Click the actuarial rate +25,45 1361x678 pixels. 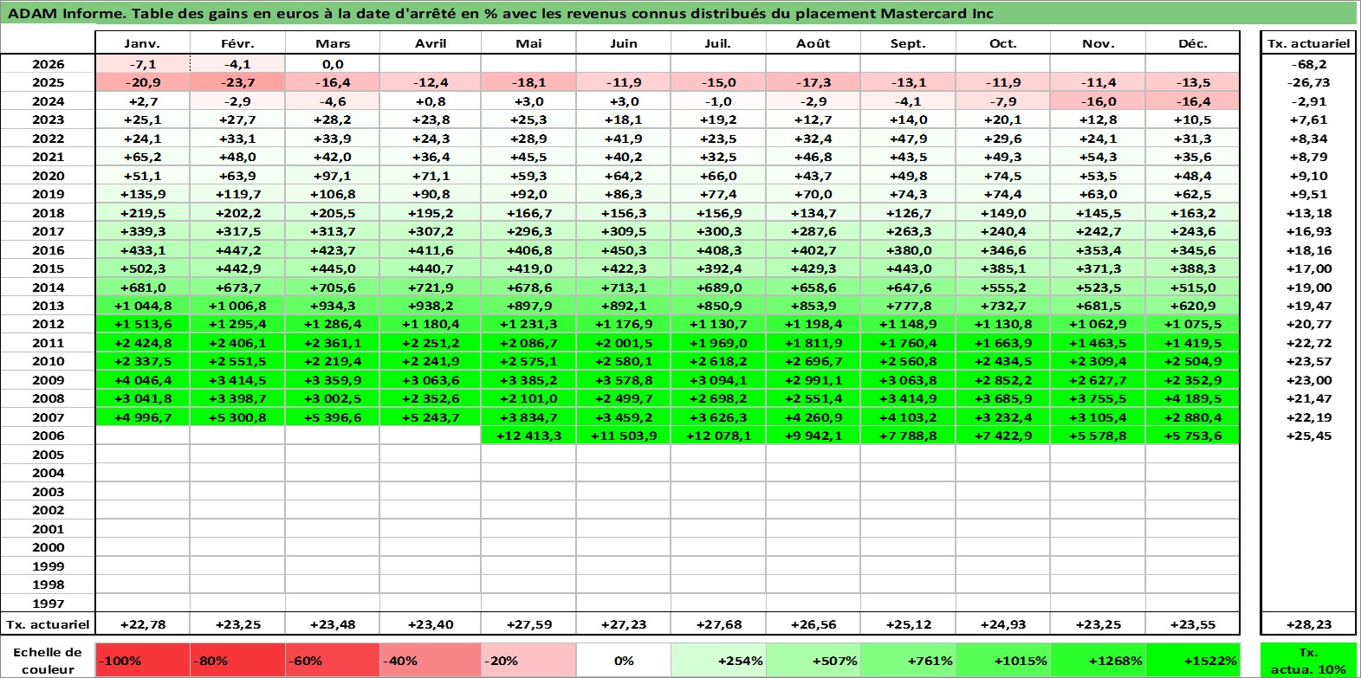[x=1308, y=436]
